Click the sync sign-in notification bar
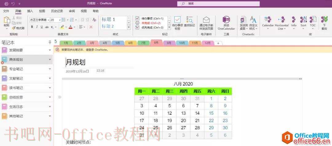Screen dimensions: 332x146 coord(193,50)
